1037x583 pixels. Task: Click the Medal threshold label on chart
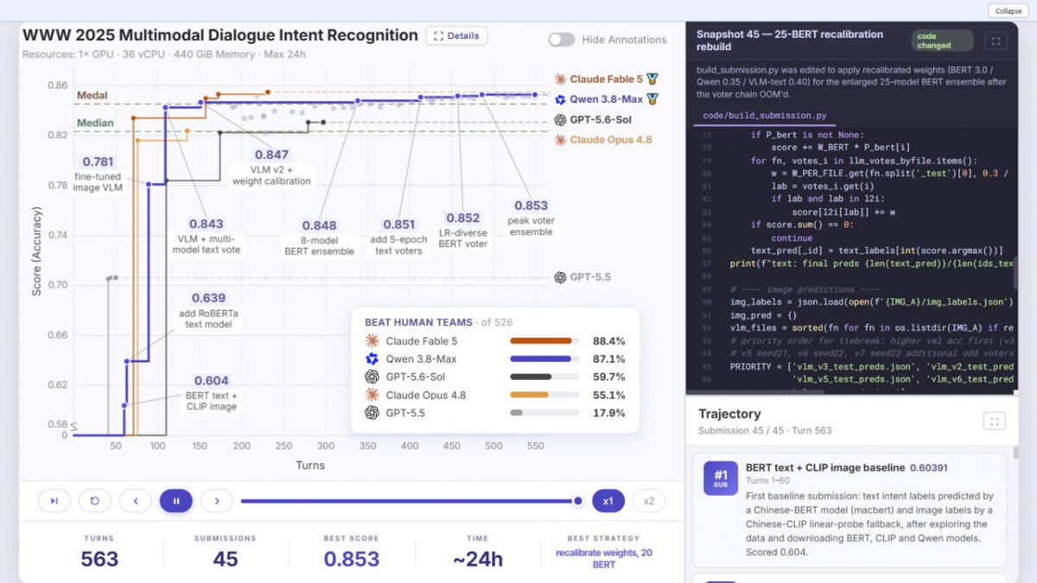click(92, 95)
